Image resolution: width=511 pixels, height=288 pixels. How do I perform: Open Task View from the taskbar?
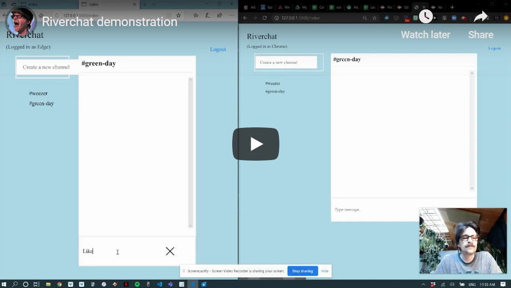pos(37,284)
